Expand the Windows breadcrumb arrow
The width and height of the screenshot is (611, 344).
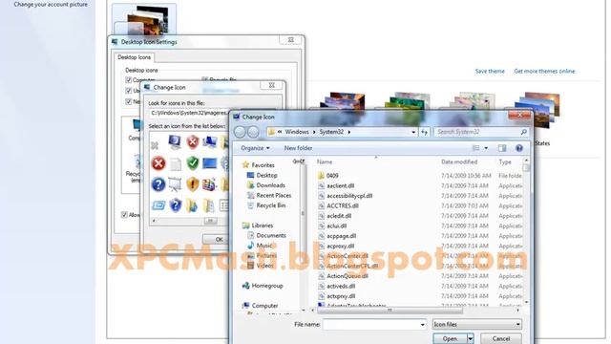coord(314,132)
